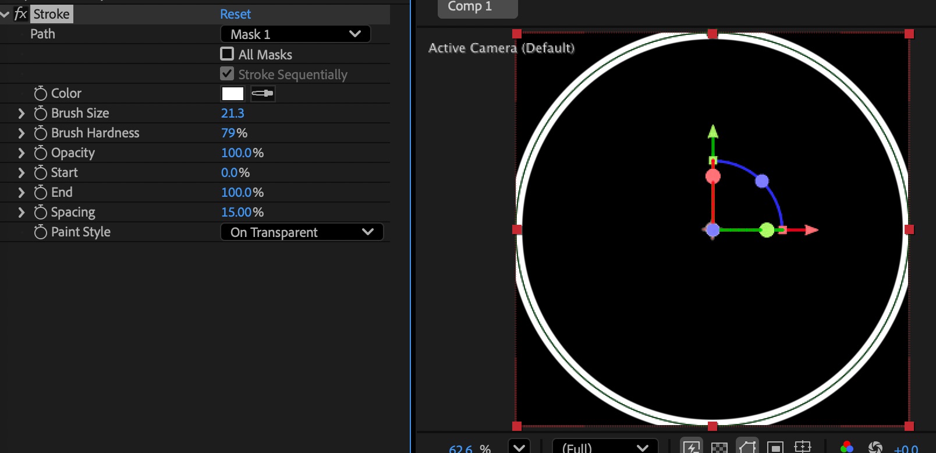The width and height of the screenshot is (936, 453).
Task: Enable the All Masks checkbox
Action: click(x=227, y=54)
